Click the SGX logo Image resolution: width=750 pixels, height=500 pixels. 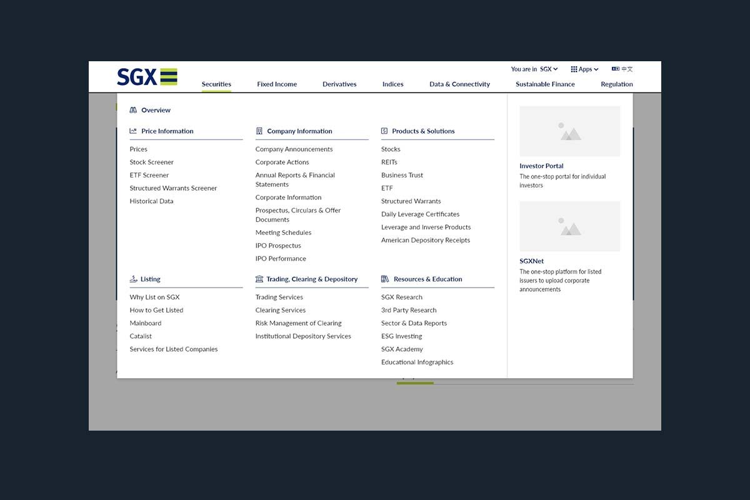147,77
